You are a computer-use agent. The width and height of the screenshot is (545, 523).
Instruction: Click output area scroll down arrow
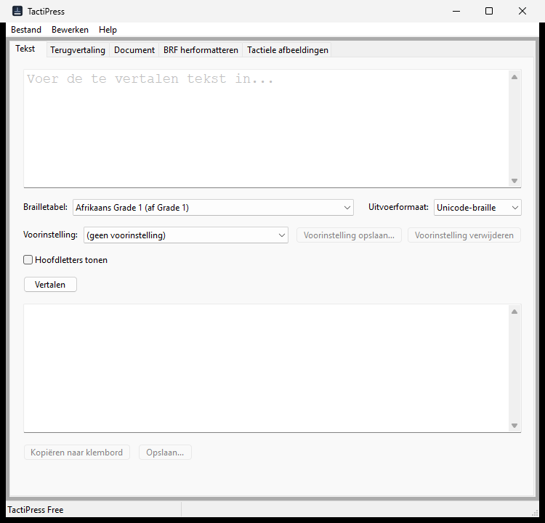coord(514,426)
